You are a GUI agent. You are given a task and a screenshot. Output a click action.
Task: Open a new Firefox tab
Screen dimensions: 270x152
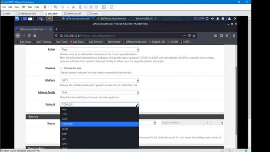56,29
